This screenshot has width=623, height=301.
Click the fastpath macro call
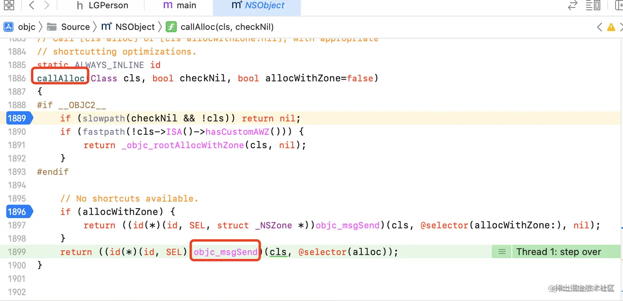click(x=104, y=132)
